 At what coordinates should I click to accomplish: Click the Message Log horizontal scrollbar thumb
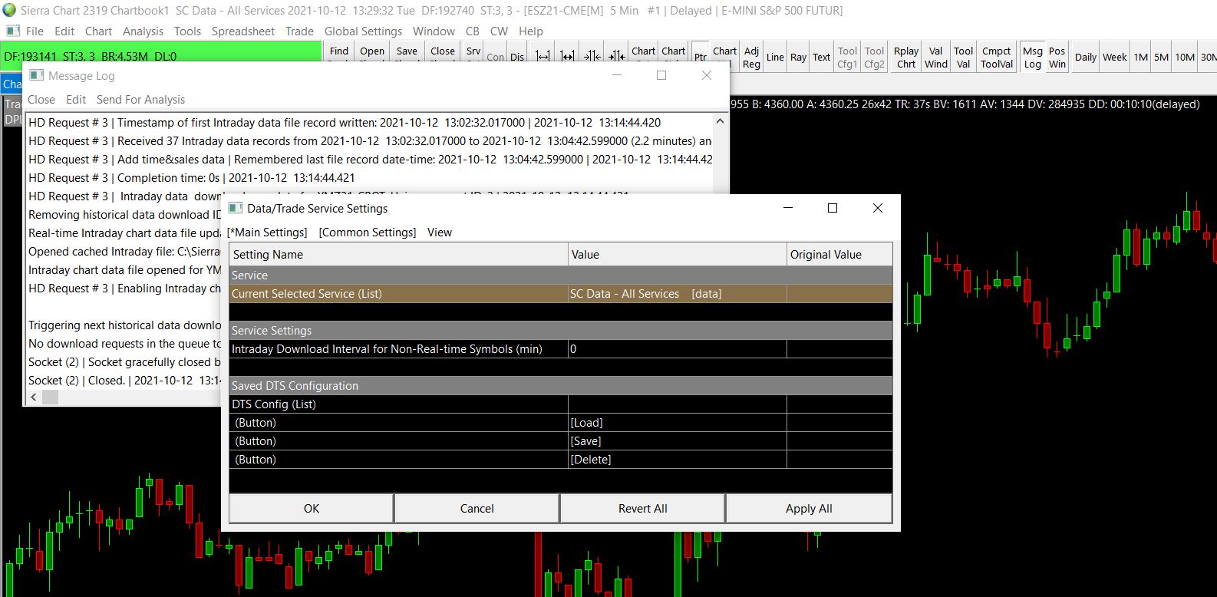point(51,397)
